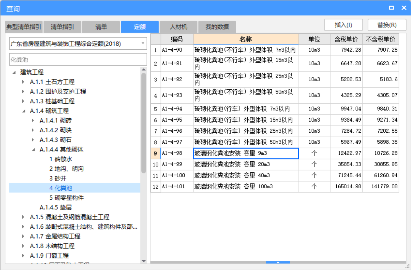Click the 名称 column header
This screenshot has height=270, width=411.
246,39
